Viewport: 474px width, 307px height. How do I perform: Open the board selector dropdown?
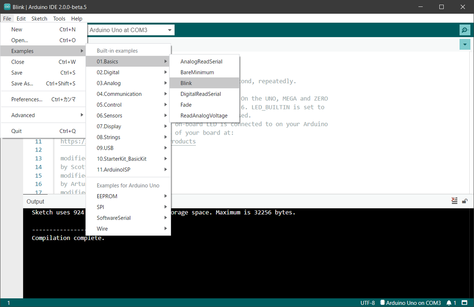tap(130, 30)
